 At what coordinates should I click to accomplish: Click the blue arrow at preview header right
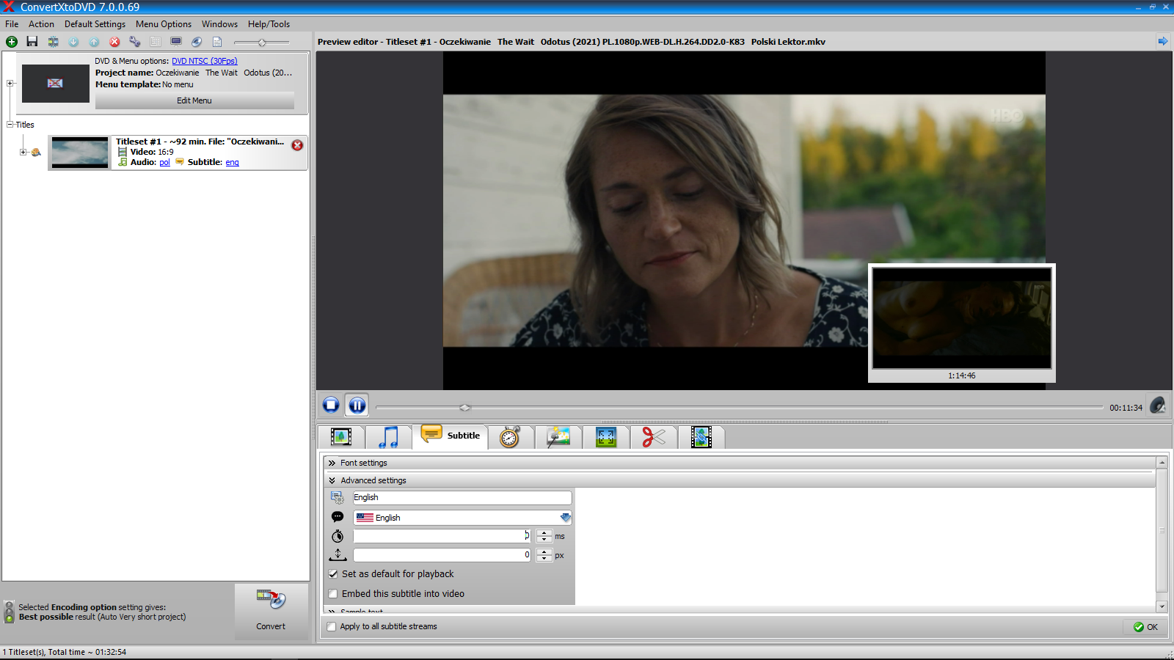point(1163,41)
